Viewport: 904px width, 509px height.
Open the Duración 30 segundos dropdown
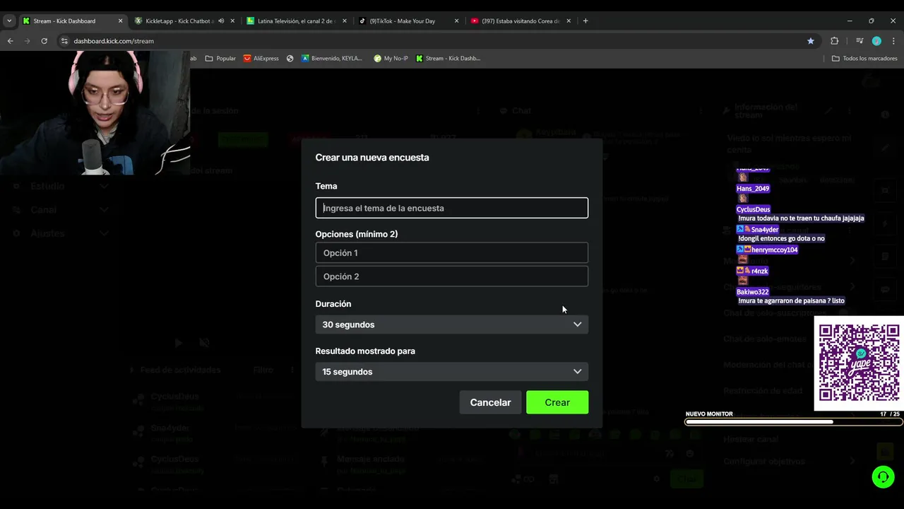pos(451,324)
